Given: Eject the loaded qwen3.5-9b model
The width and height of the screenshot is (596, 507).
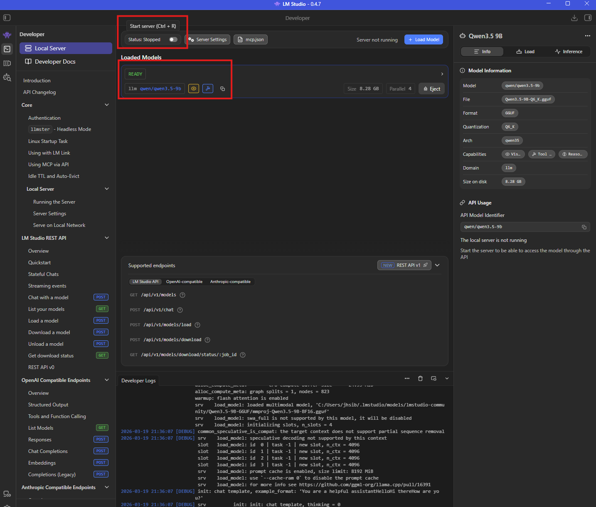Looking at the screenshot, I should 432,89.
